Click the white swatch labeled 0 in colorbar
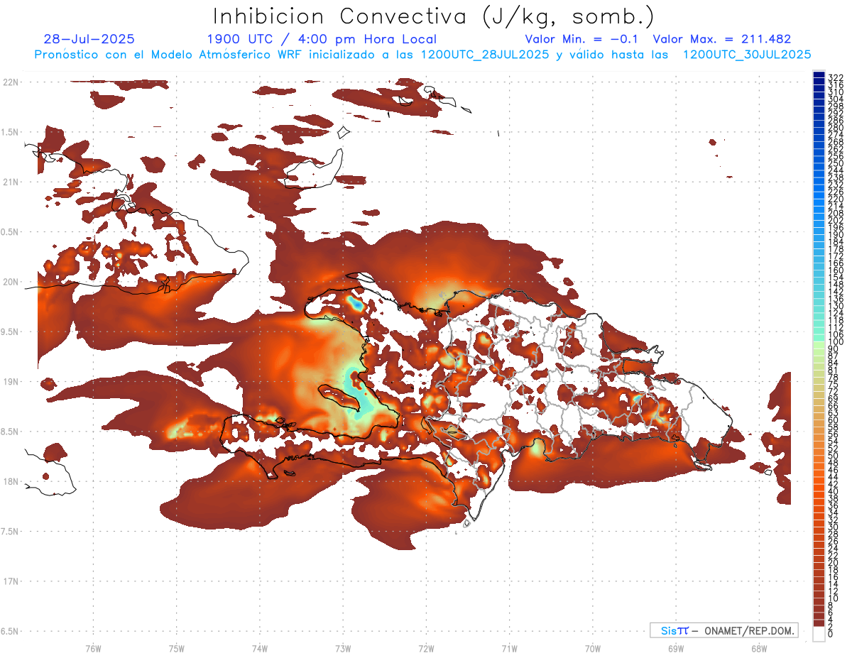 [x=819, y=635]
